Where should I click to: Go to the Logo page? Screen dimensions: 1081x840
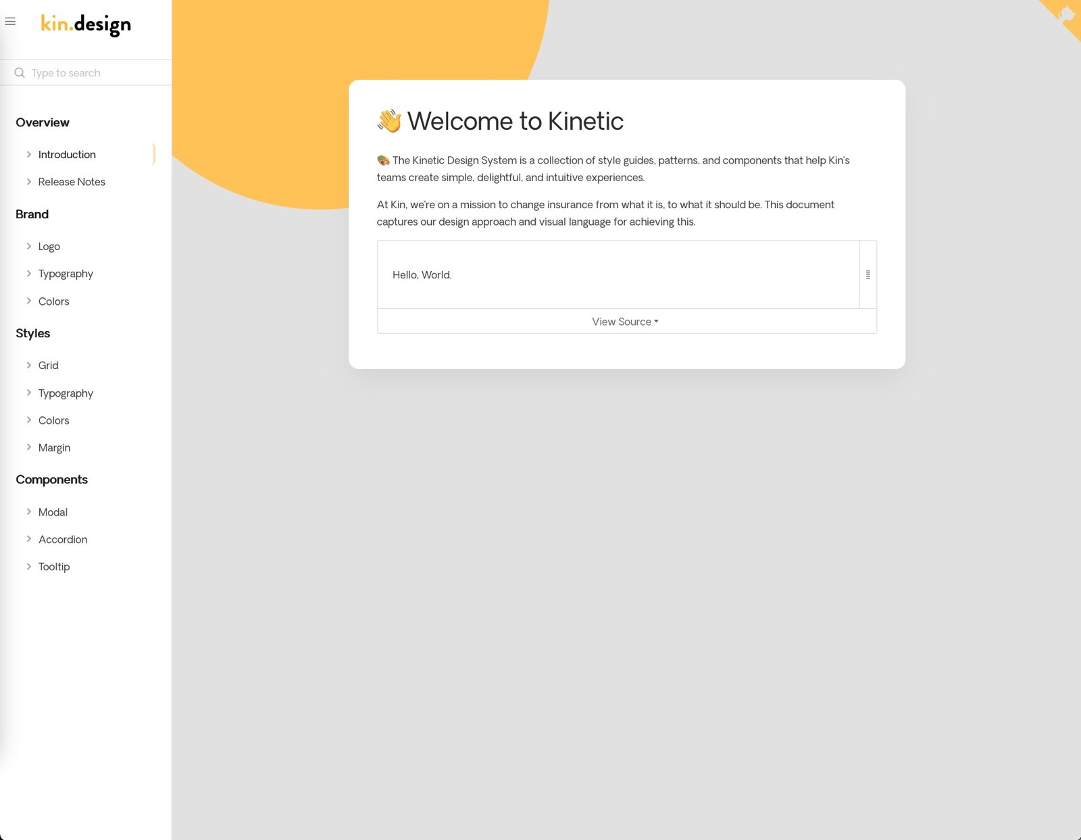[x=49, y=247]
